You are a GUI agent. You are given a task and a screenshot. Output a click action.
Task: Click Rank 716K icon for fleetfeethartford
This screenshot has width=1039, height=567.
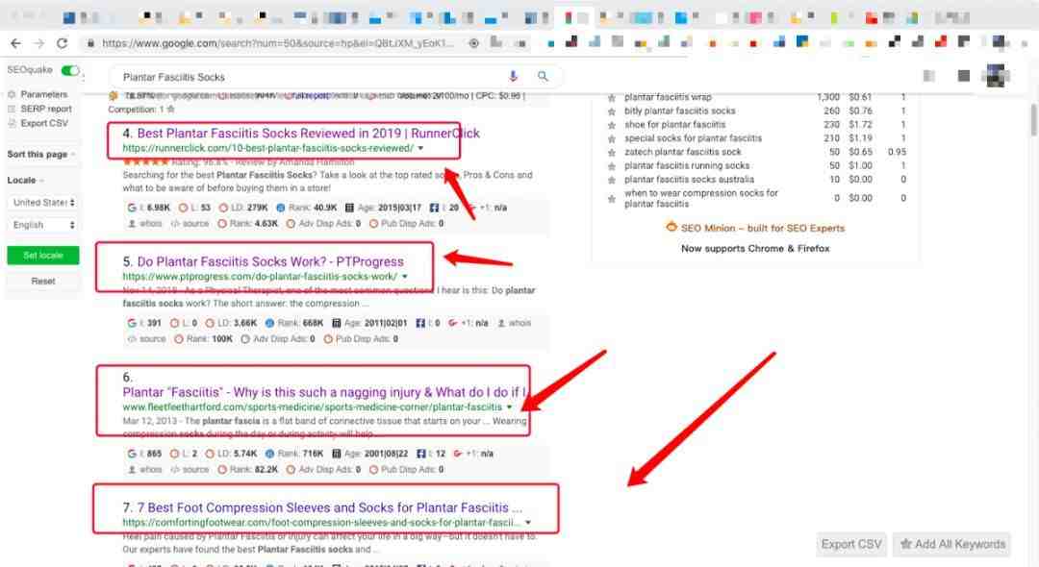[x=269, y=454]
